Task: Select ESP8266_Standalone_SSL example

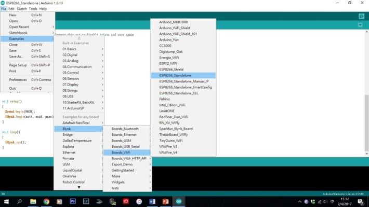Action: [x=183, y=93]
